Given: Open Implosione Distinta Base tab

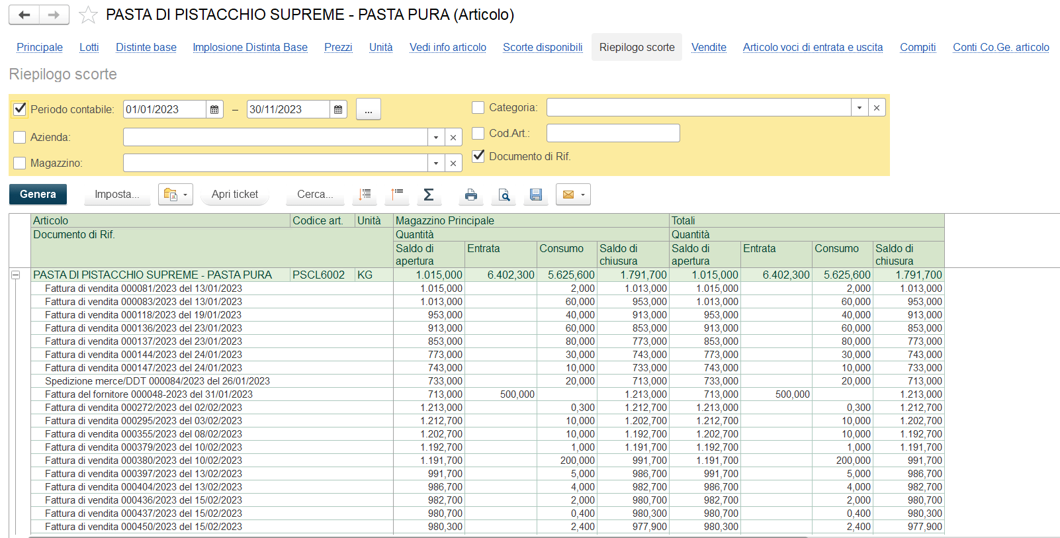Looking at the screenshot, I should point(250,48).
